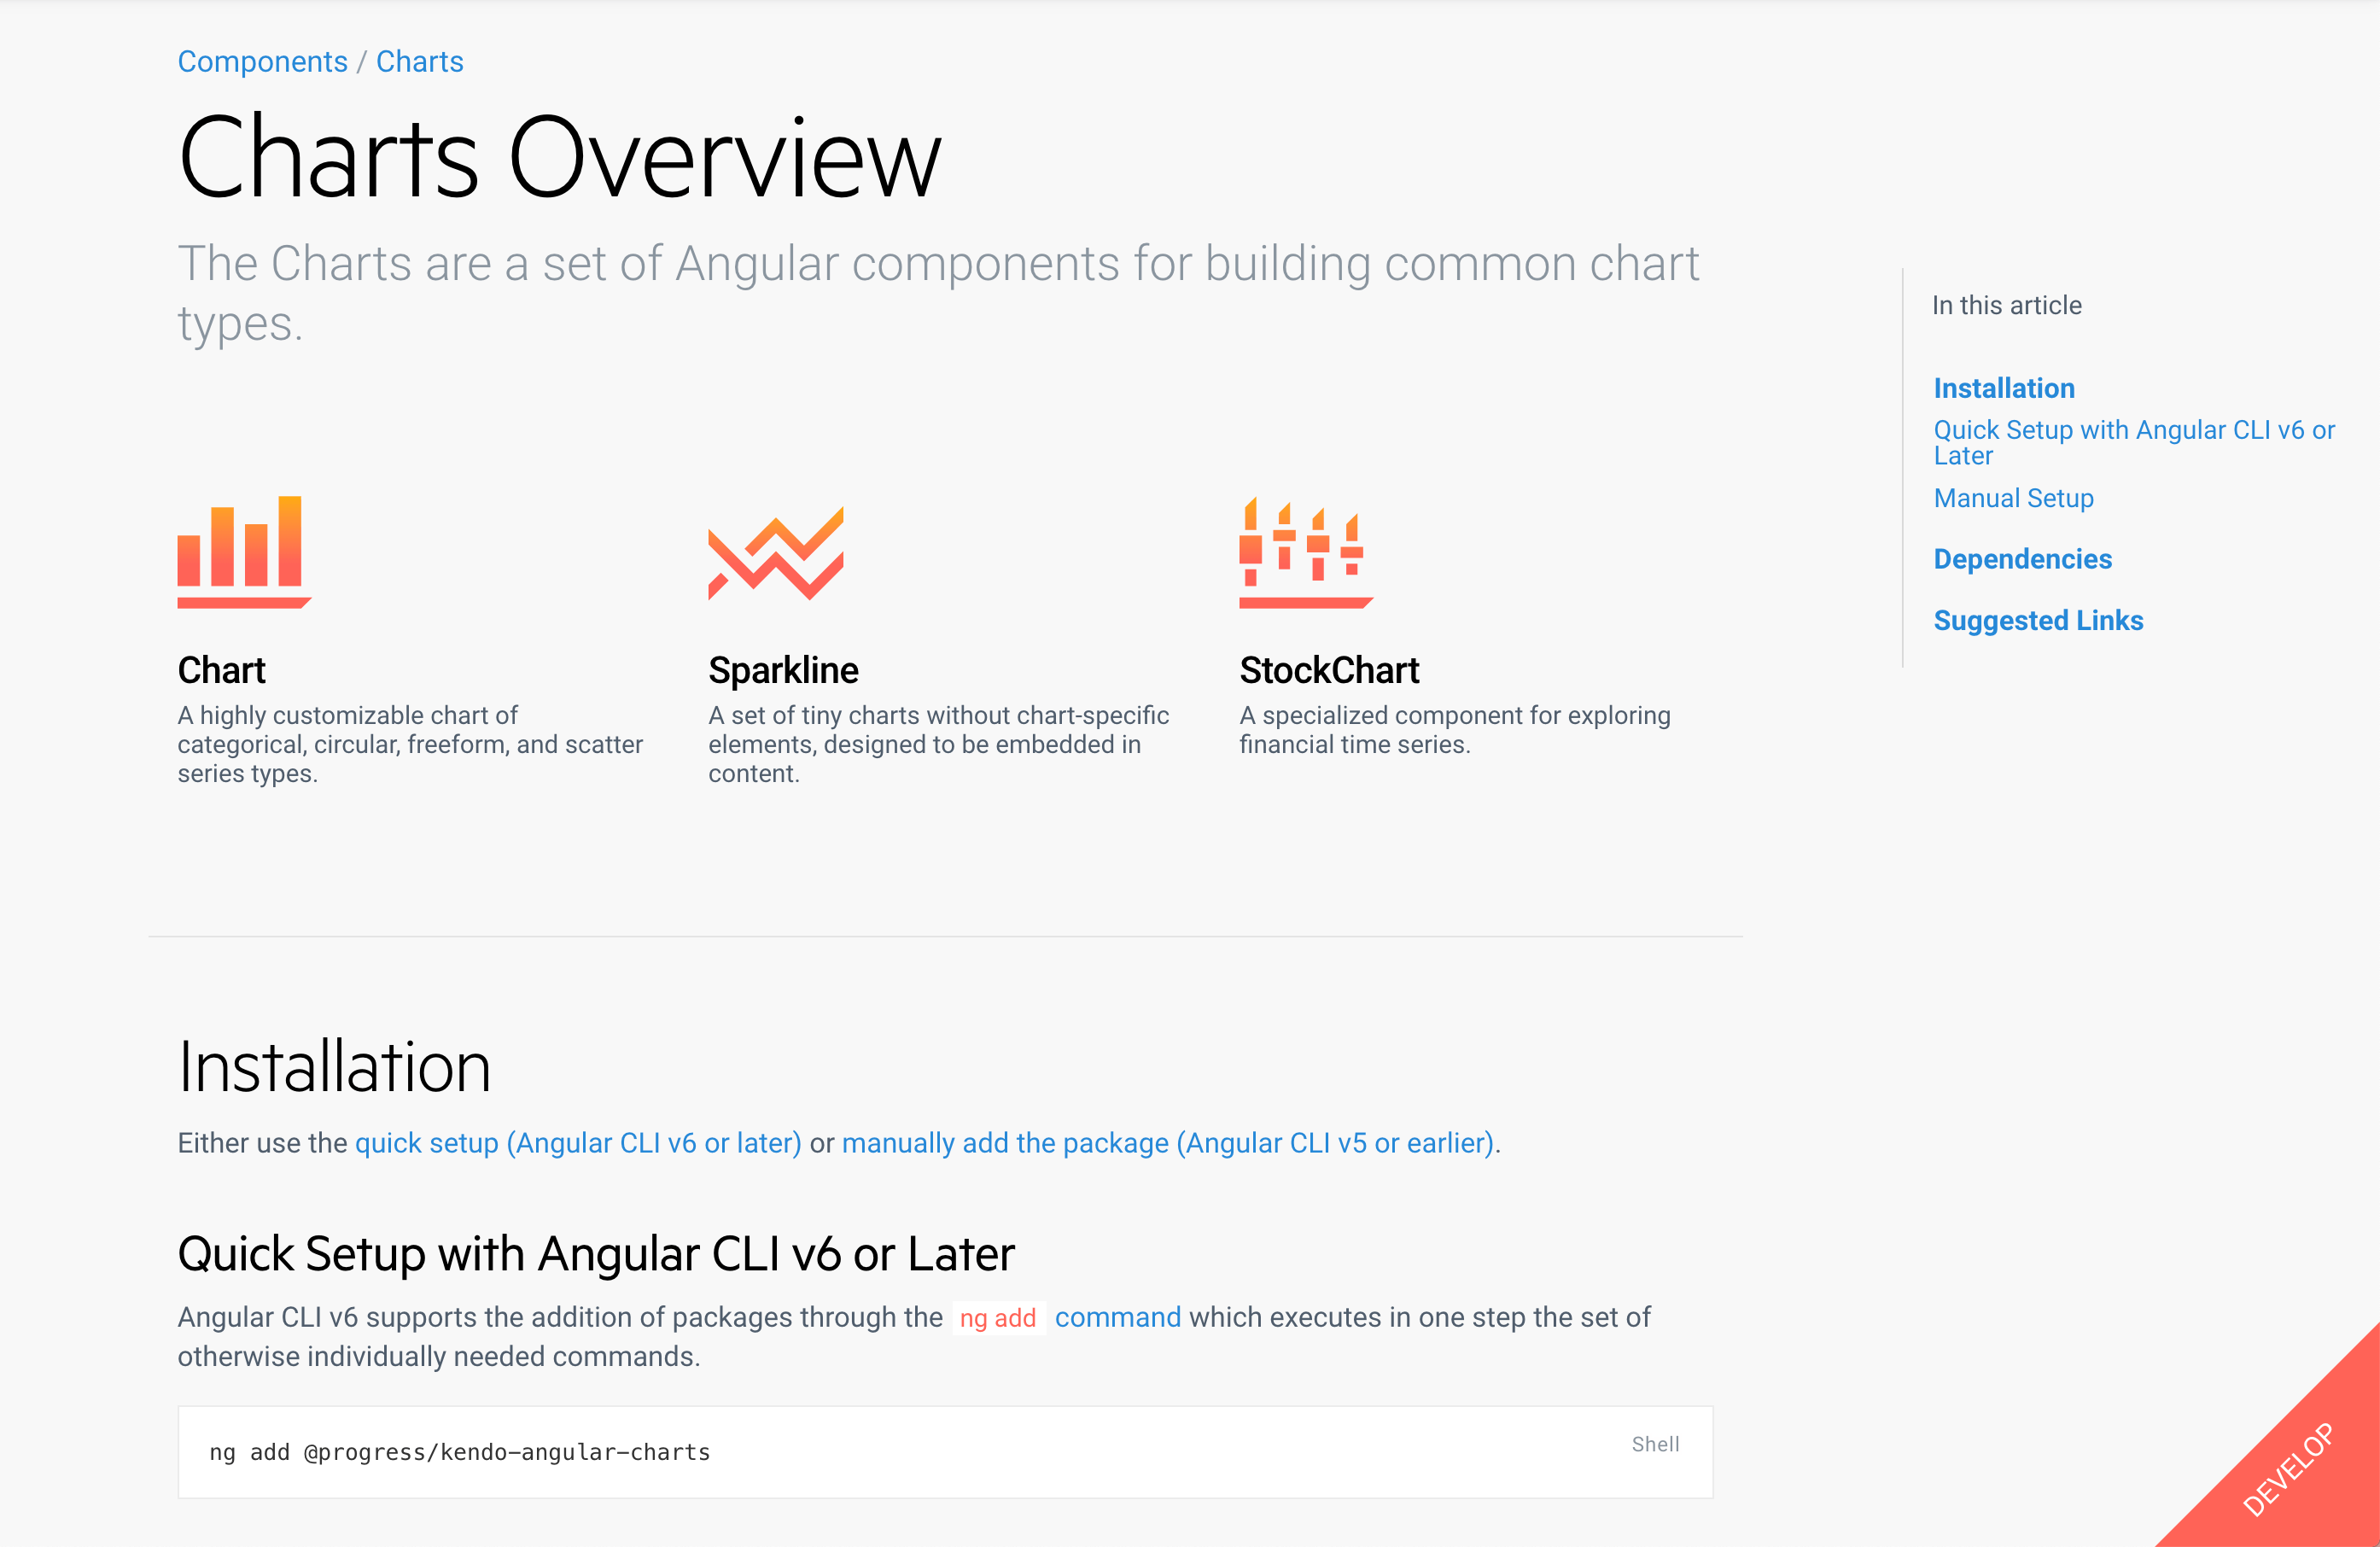Screen dimensions: 2380x1547
Task: Click the Installation section heading
Action: click(x=334, y=1067)
